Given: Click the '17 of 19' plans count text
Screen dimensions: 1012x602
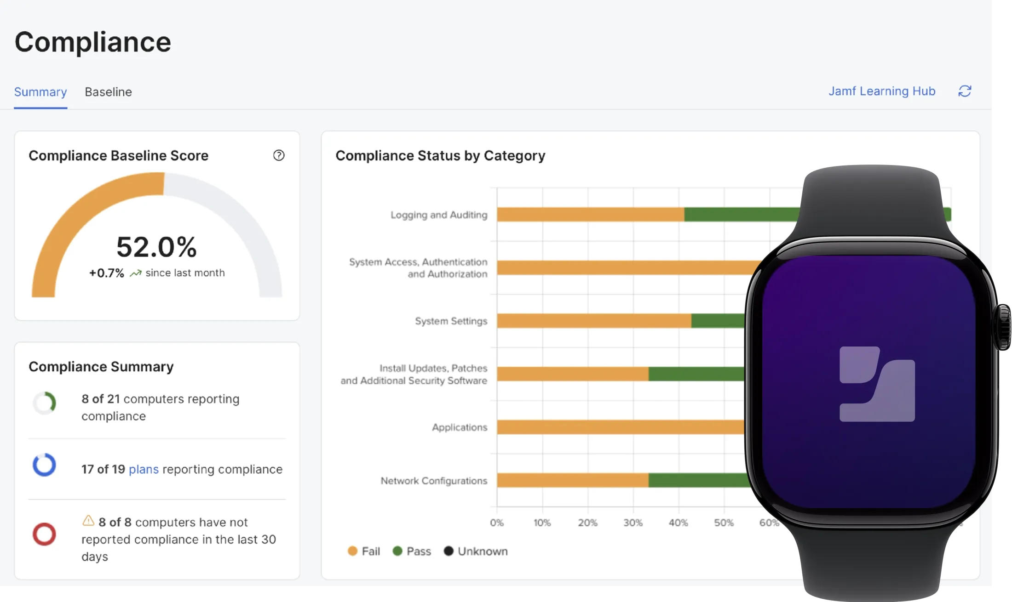Looking at the screenshot, I should (x=103, y=469).
